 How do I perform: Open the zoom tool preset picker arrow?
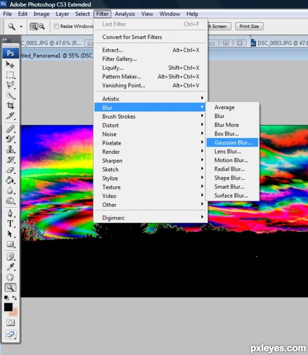[x=21, y=27]
